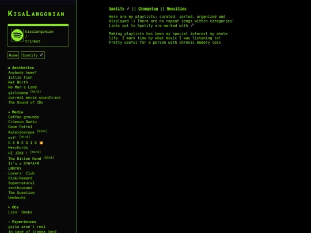Open the LMNTRY playlist
Image resolution: width=311 pixels, height=233 pixels.
point(14,169)
